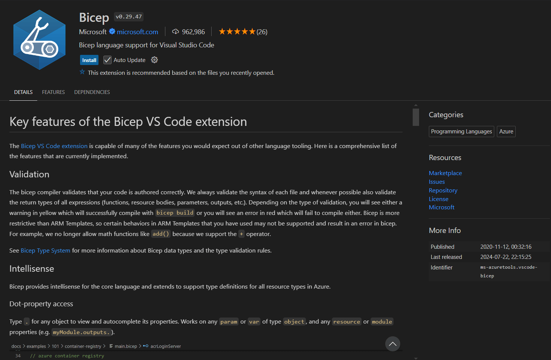Click the recommendation star icon
This screenshot has height=360, width=551.
coord(82,72)
